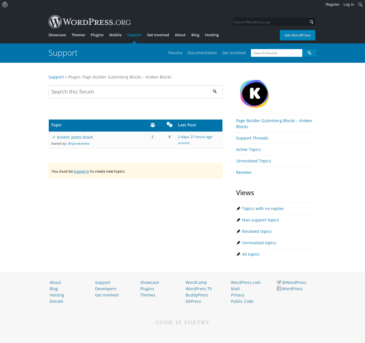Open the Matt footer link

pyautogui.click(x=235, y=289)
